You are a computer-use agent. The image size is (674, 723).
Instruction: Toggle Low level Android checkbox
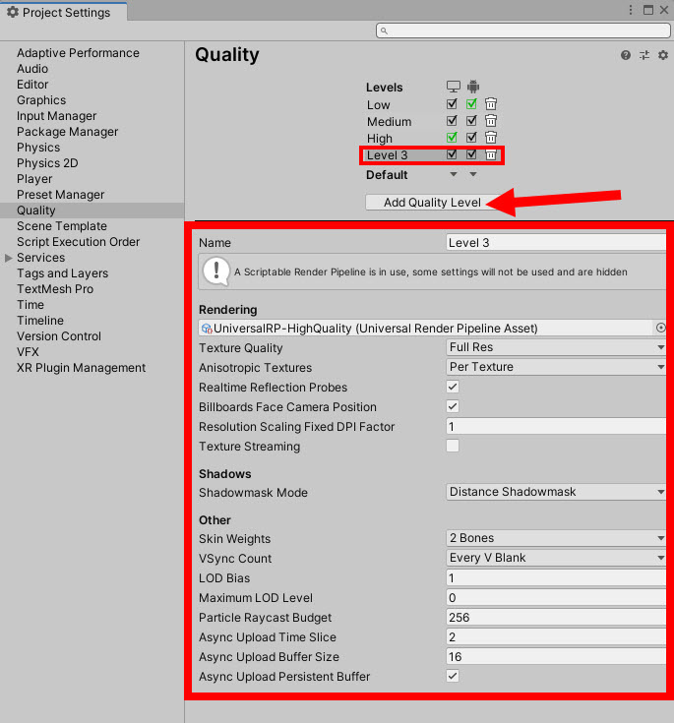click(x=471, y=103)
